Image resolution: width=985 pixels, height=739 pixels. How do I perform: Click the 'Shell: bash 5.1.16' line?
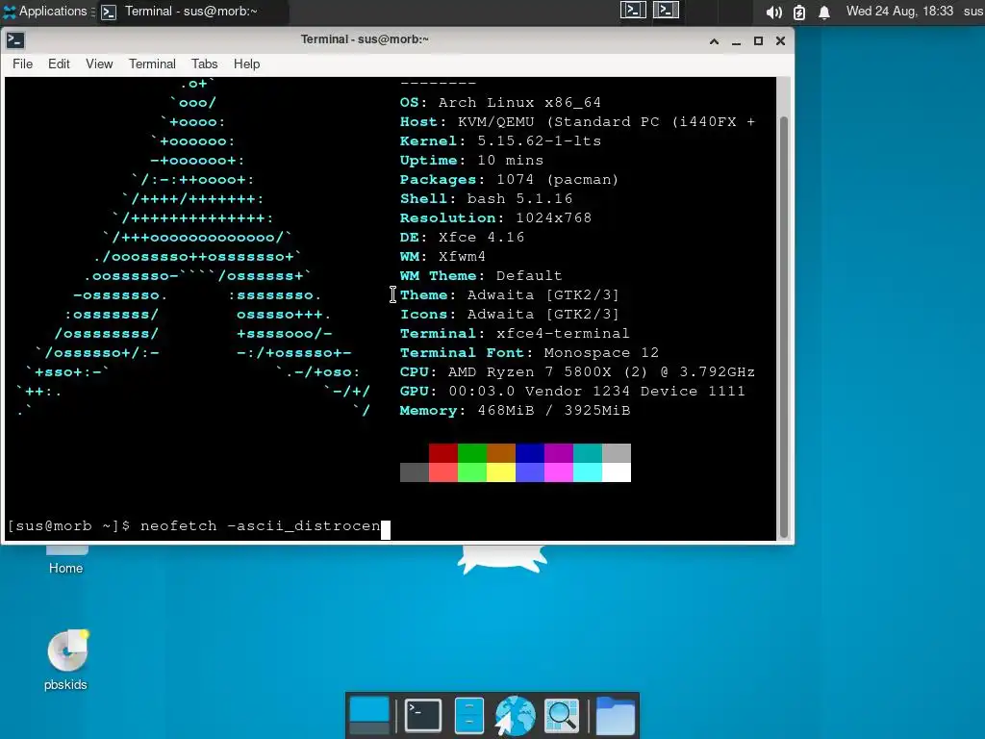point(486,198)
